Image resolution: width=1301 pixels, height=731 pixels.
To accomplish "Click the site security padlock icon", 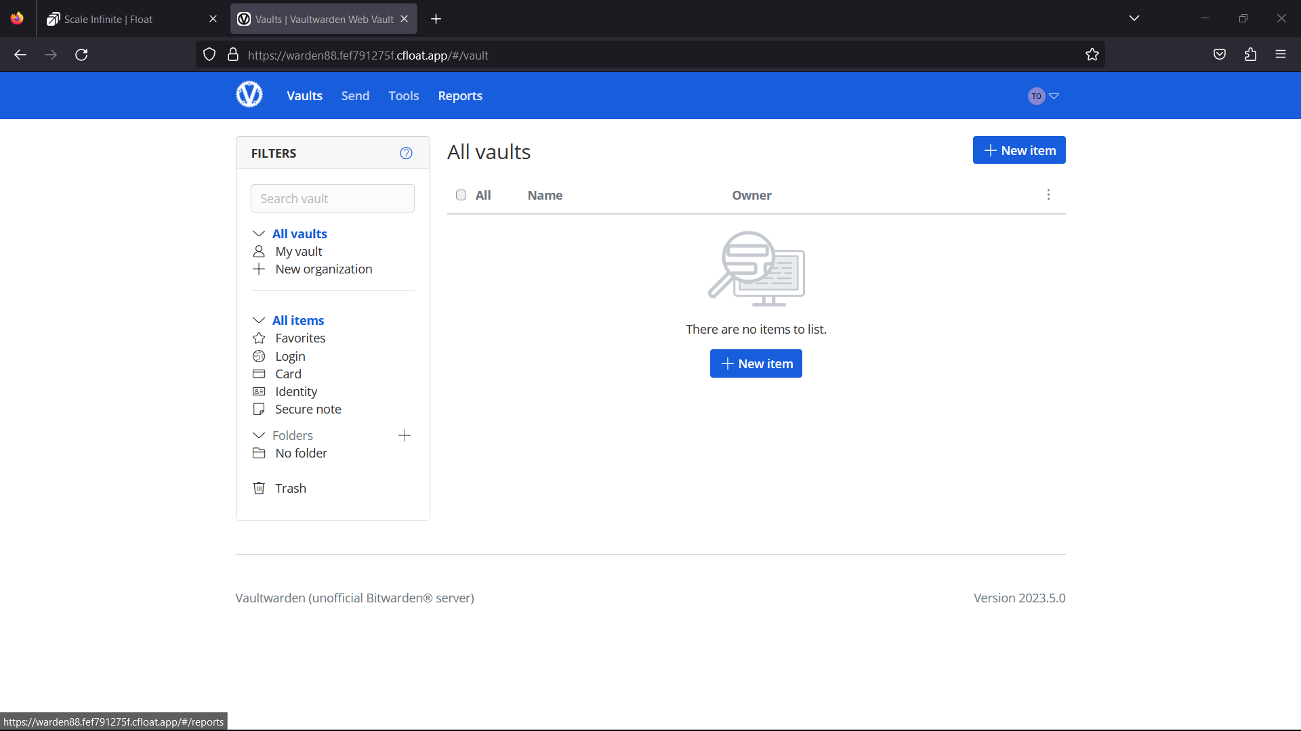I will pyautogui.click(x=233, y=55).
